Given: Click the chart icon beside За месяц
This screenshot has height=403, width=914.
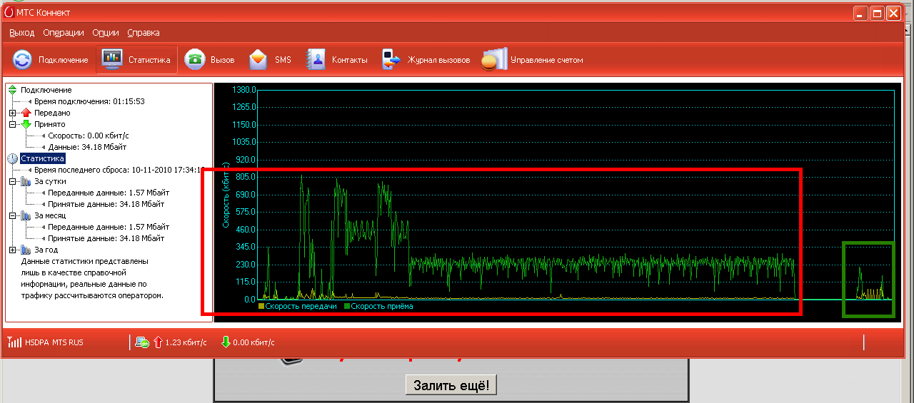Looking at the screenshot, I should [x=26, y=215].
